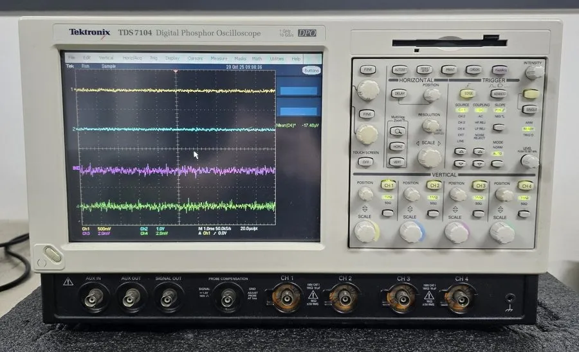Click the trigger MODE select button
Viewport: 579px width, 352px height.
point(497,163)
